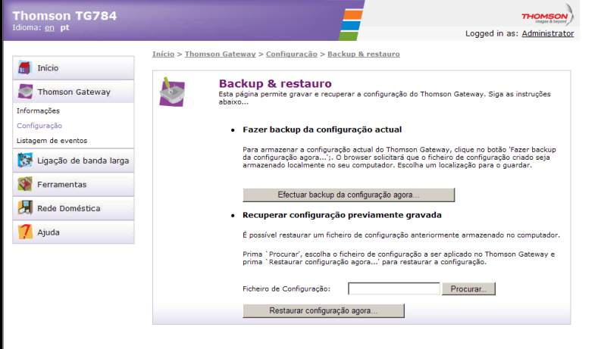601x349 pixels.
Task: Click the Rede Doméstica network icon
Action: point(25,208)
